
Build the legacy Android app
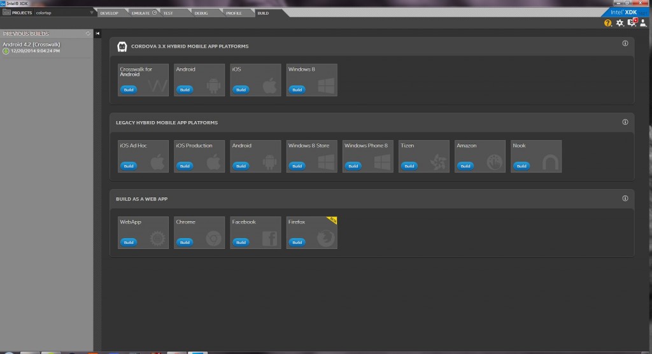tap(241, 166)
